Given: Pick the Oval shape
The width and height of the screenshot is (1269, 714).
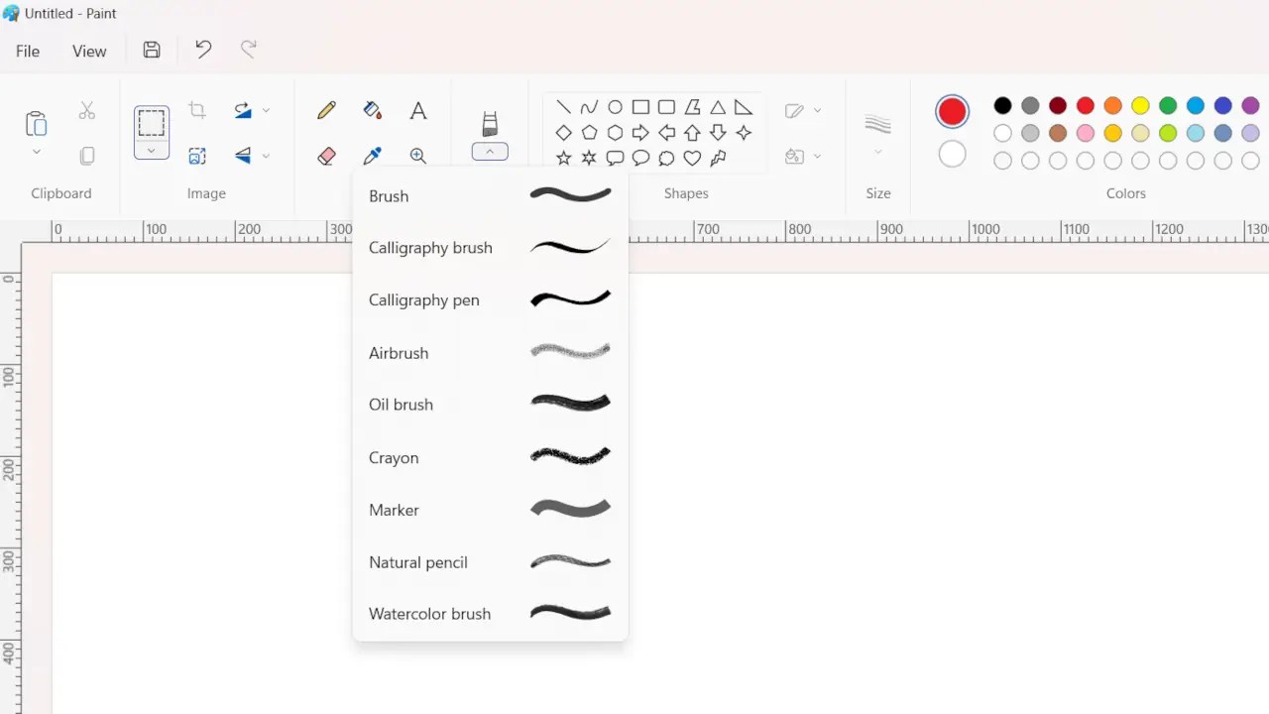Looking at the screenshot, I should (615, 107).
